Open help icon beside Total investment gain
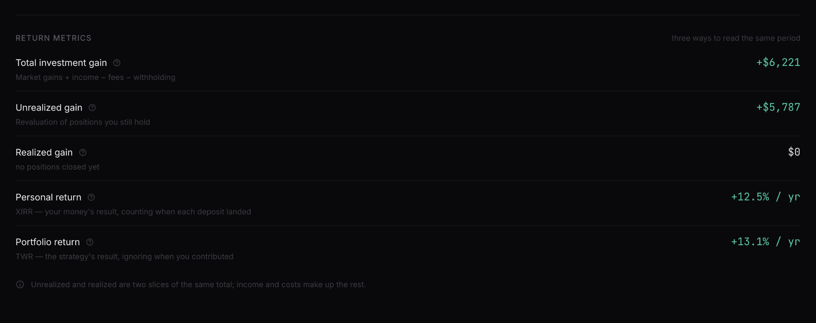 point(117,63)
